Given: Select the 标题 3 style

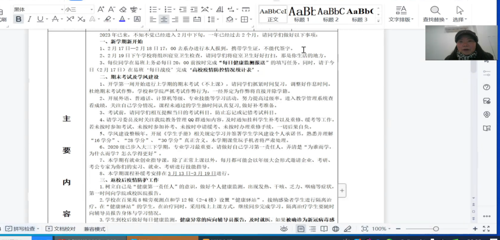Looking at the screenshot, I should [360, 15].
